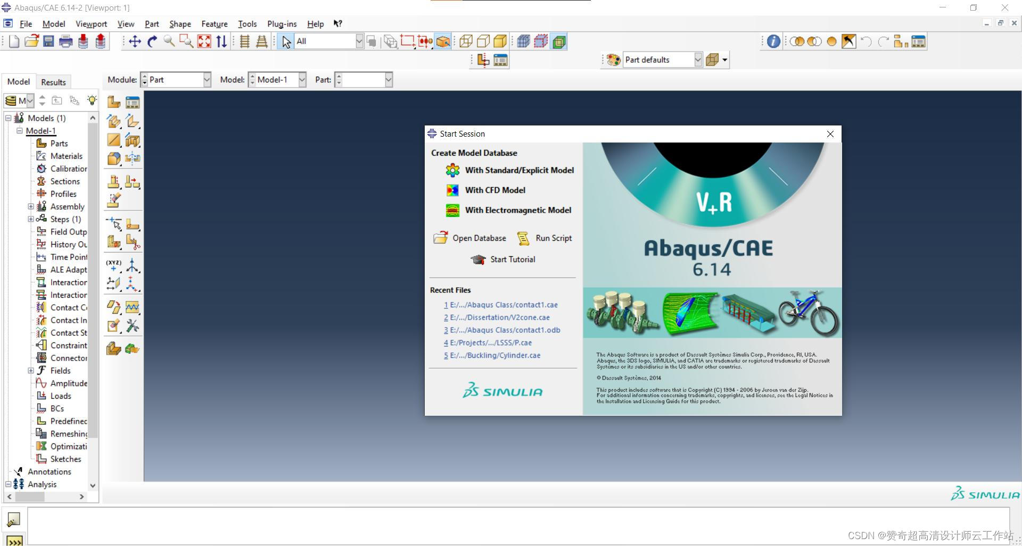This screenshot has width=1022, height=546.
Task: Open the Part Manager
Action: point(132,101)
